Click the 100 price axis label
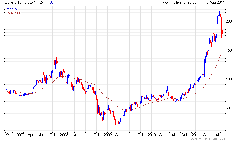The width and height of the screenshot is (246, 141). [x=229, y=79]
